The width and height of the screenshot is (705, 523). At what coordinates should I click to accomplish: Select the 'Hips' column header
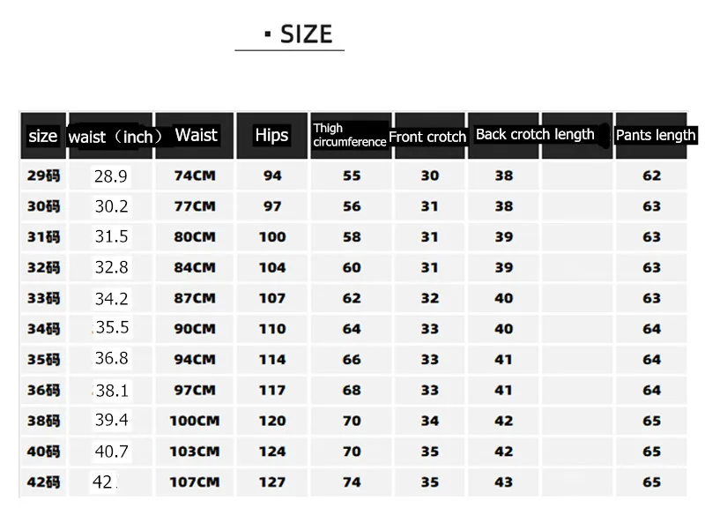click(x=271, y=135)
